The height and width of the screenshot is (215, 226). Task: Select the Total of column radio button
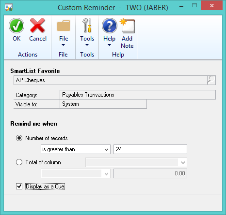[19, 162]
